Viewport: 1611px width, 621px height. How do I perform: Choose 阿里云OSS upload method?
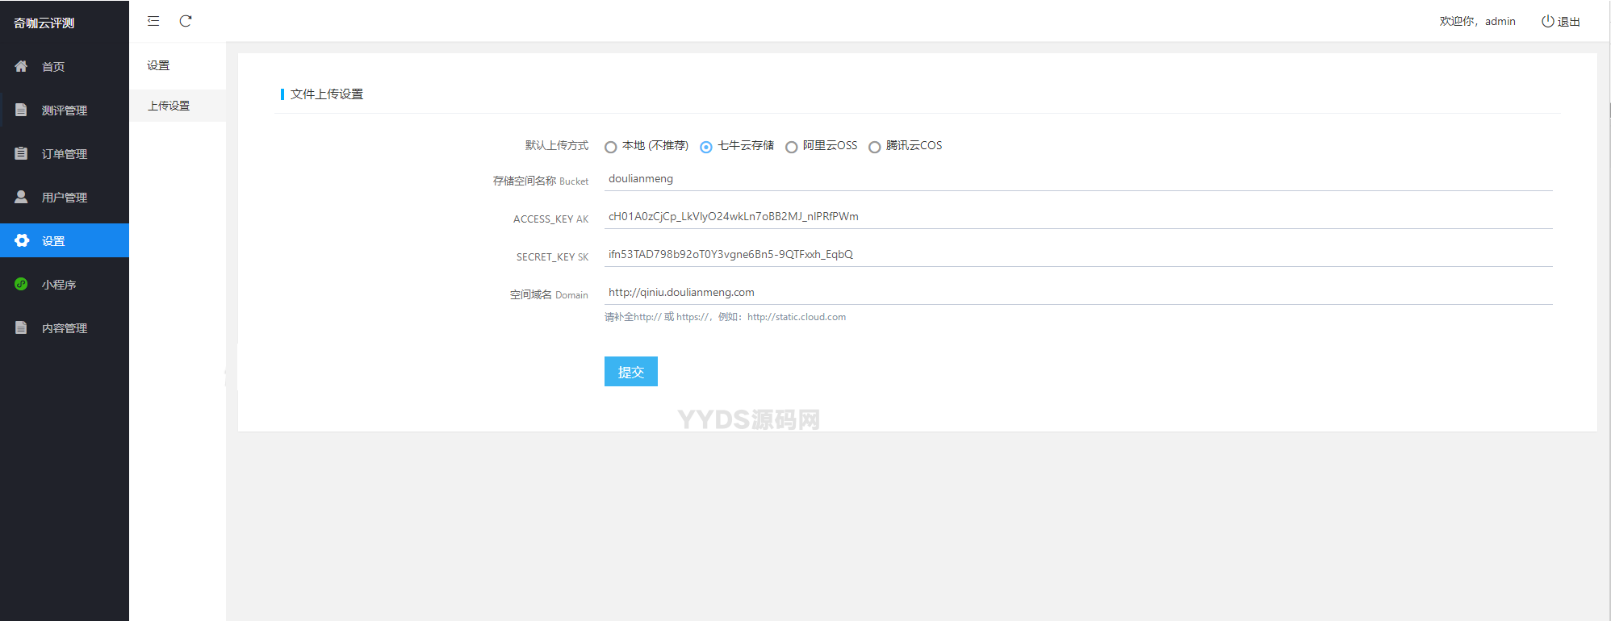tap(792, 147)
